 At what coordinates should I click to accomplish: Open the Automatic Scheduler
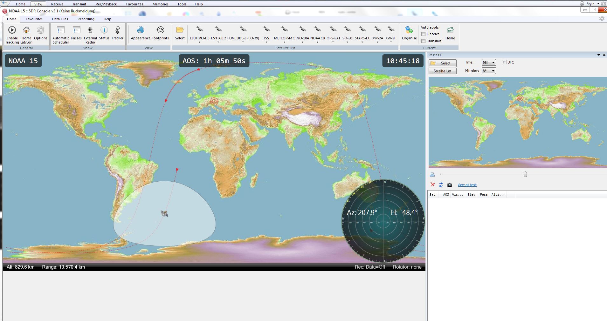[60, 30]
